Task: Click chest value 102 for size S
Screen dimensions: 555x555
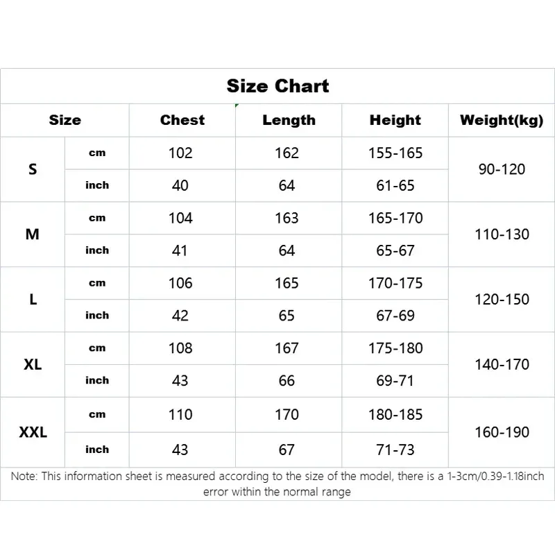Action: click(x=180, y=153)
